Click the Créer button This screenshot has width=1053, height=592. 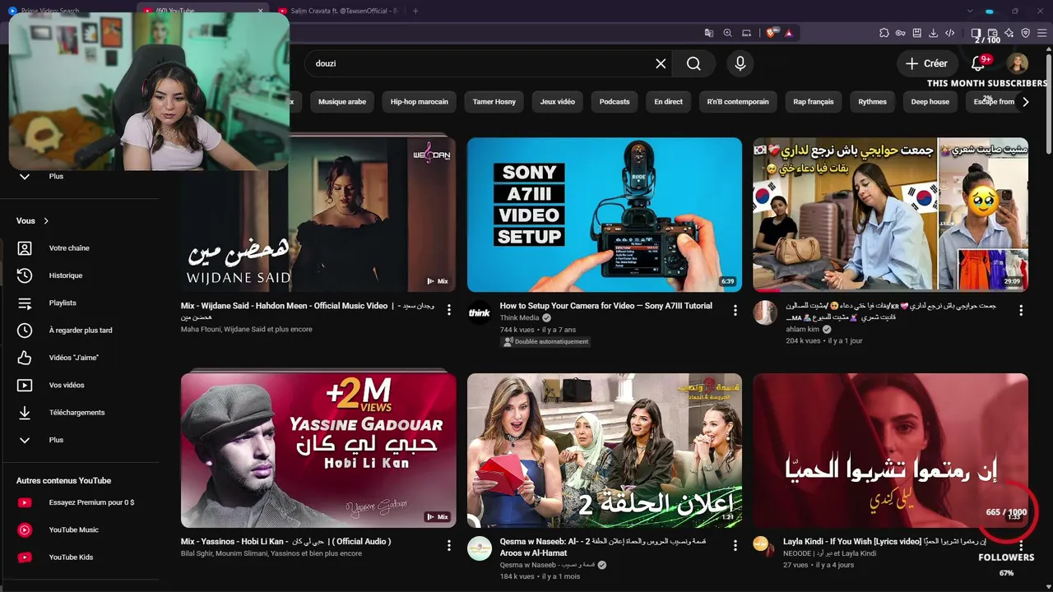pos(926,63)
